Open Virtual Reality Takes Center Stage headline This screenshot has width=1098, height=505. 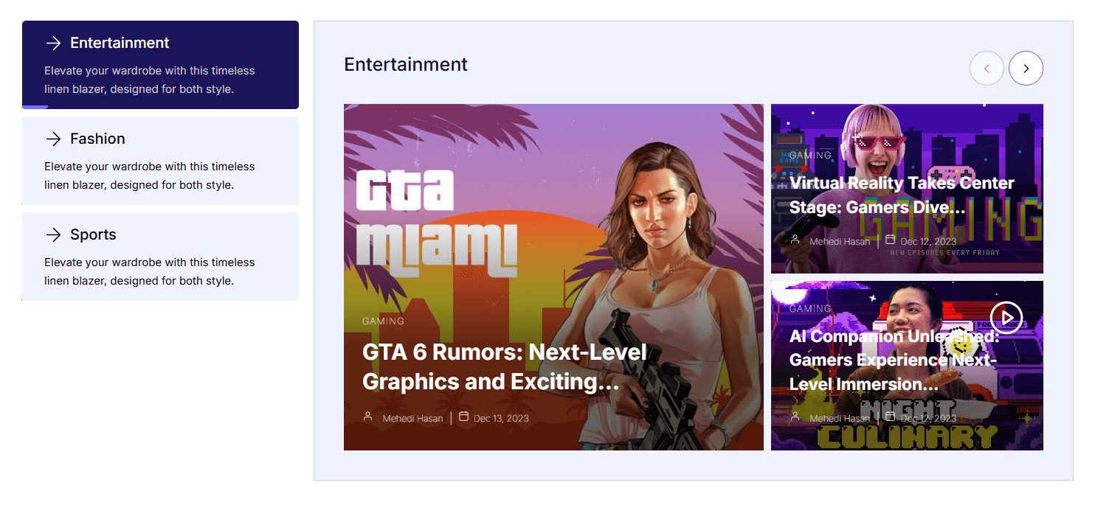click(x=902, y=195)
